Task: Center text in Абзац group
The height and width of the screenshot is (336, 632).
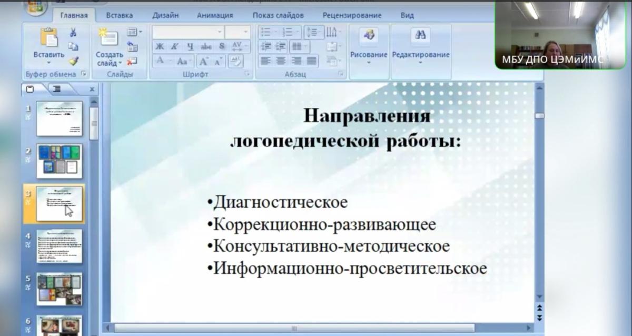Action: point(281,61)
